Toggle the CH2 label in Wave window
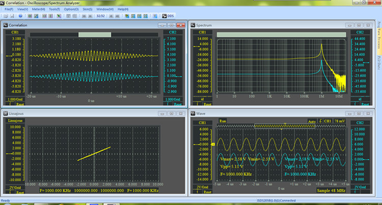The height and width of the screenshot is (205, 382). [360, 123]
